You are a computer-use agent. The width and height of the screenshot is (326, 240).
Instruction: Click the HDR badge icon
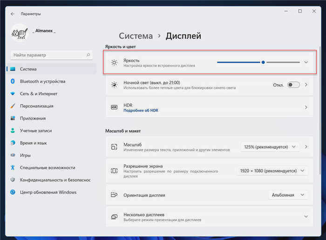coord(114,107)
